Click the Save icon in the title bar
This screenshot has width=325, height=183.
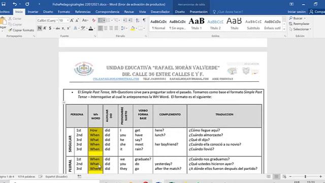[x=4, y=4]
